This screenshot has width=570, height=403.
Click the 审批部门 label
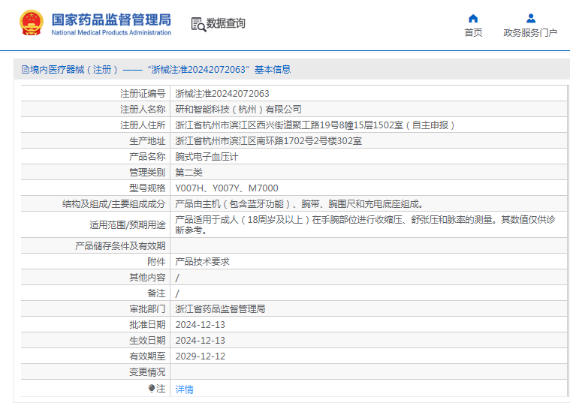coord(147,309)
